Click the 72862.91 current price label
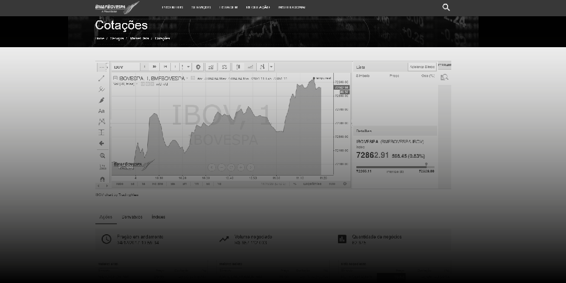 [x=372, y=155]
